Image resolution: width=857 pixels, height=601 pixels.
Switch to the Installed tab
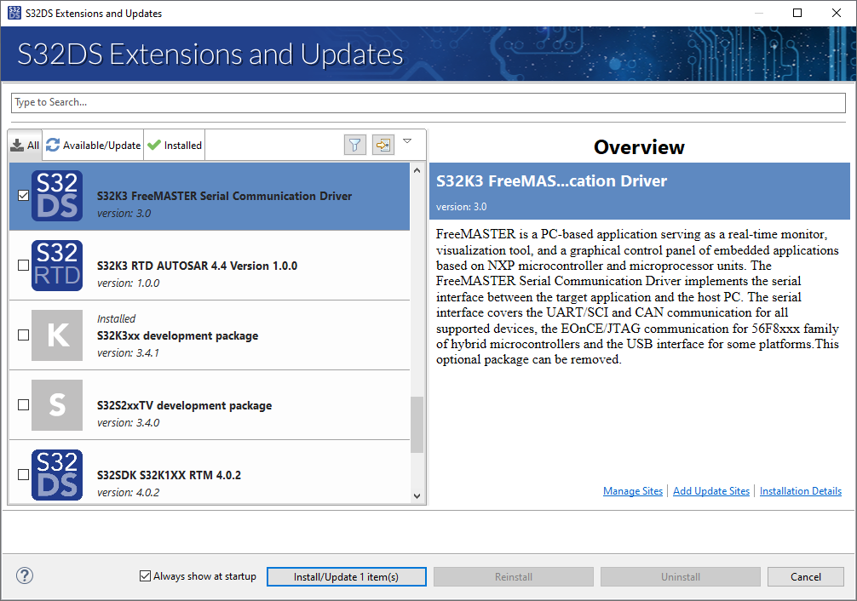click(x=174, y=145)
